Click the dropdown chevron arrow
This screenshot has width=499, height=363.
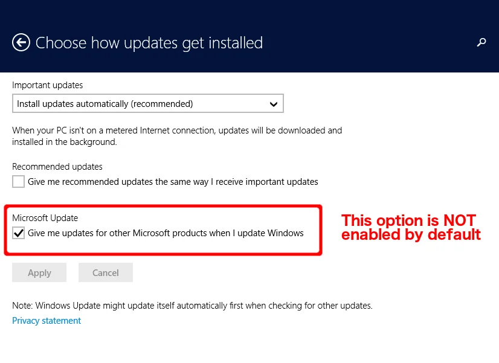(x=274, y=104)
